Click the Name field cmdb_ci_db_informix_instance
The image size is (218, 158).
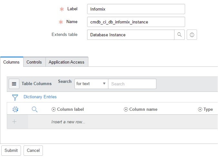coord(136,22)
